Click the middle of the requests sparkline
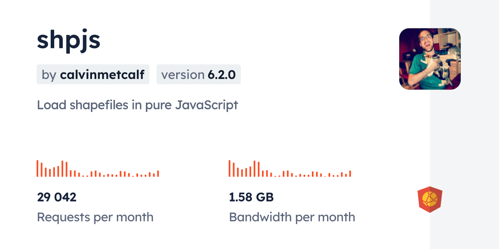The height and width of the screenshot is (249, 499). pyautogui.click(x=97, y=171)
